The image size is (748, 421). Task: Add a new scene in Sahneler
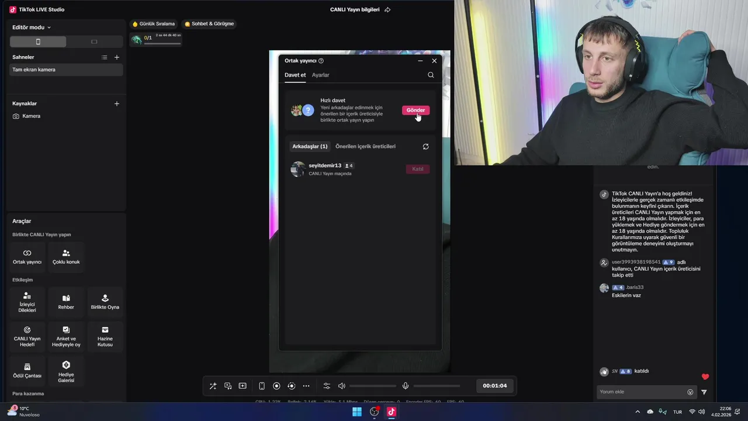tap(117, 57)
